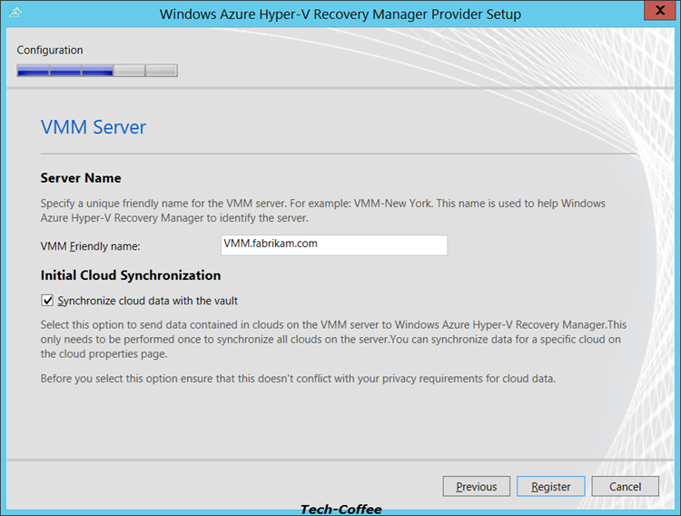Go back with the Previous button
This screenshot has width=681, height=516.
pos(476,486)
